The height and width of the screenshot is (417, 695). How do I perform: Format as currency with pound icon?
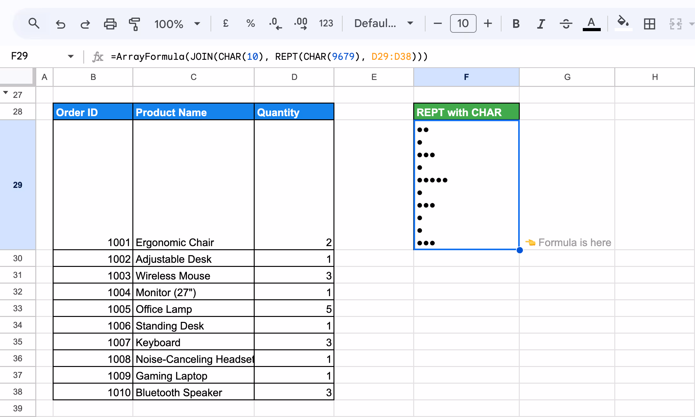coord(226,24)
